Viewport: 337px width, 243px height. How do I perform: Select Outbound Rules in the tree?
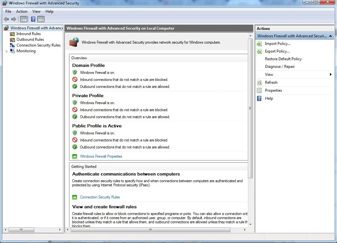click(x=30, y=39)
